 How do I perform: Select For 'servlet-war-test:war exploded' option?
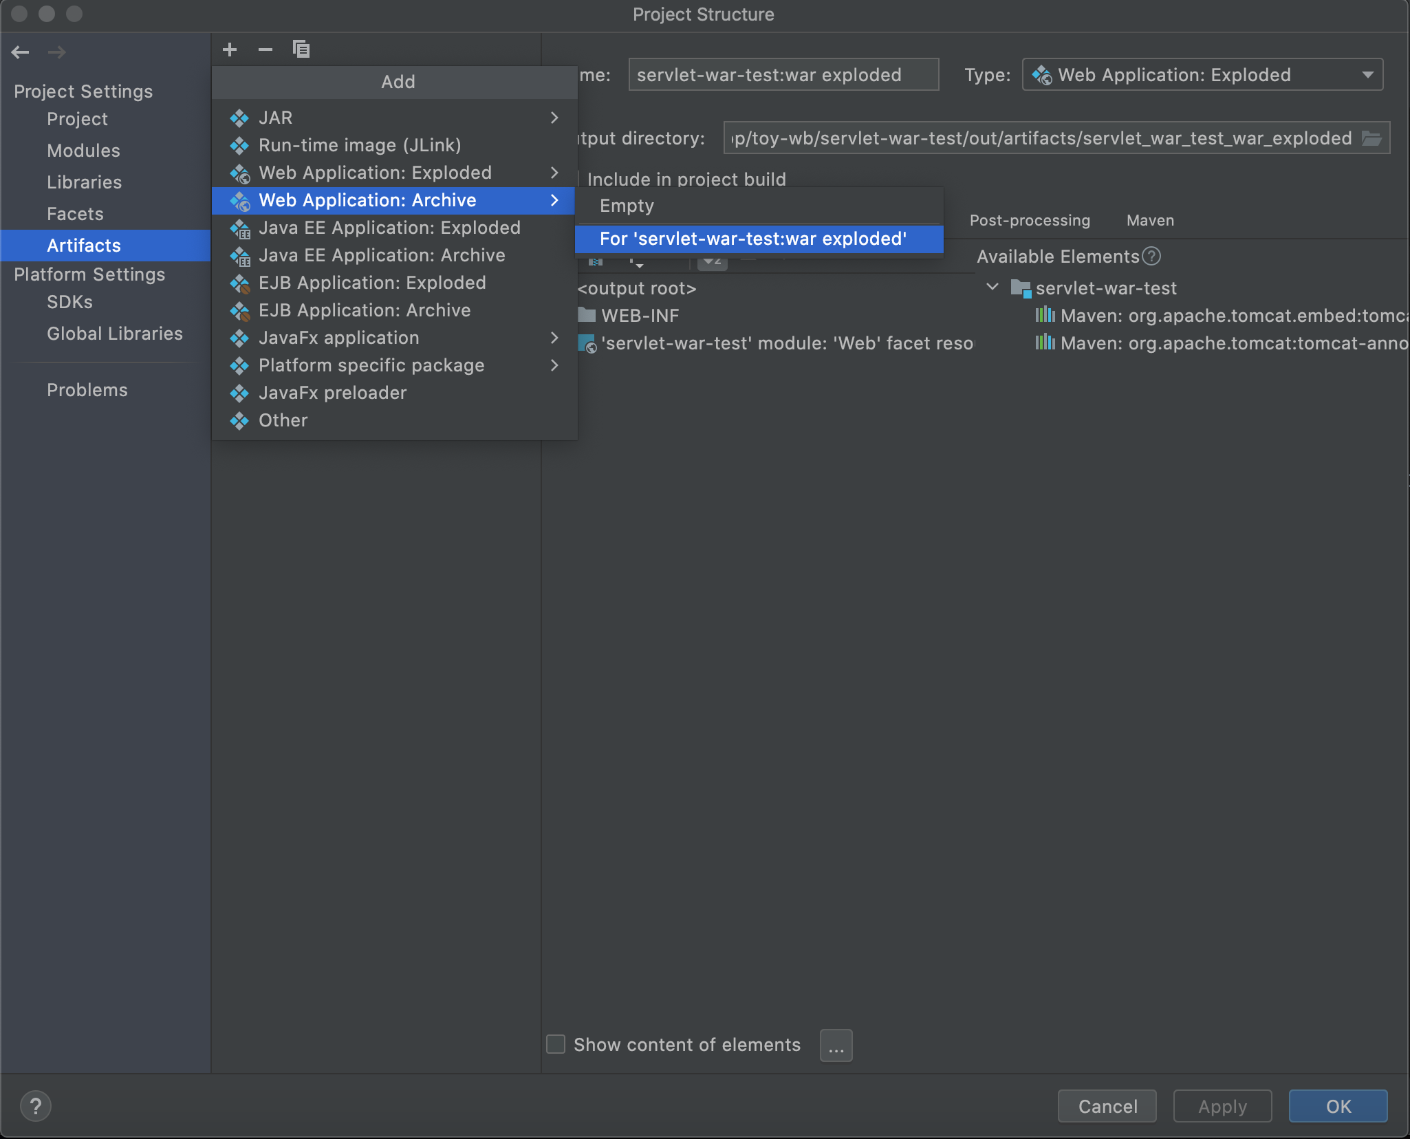[753, 239]
